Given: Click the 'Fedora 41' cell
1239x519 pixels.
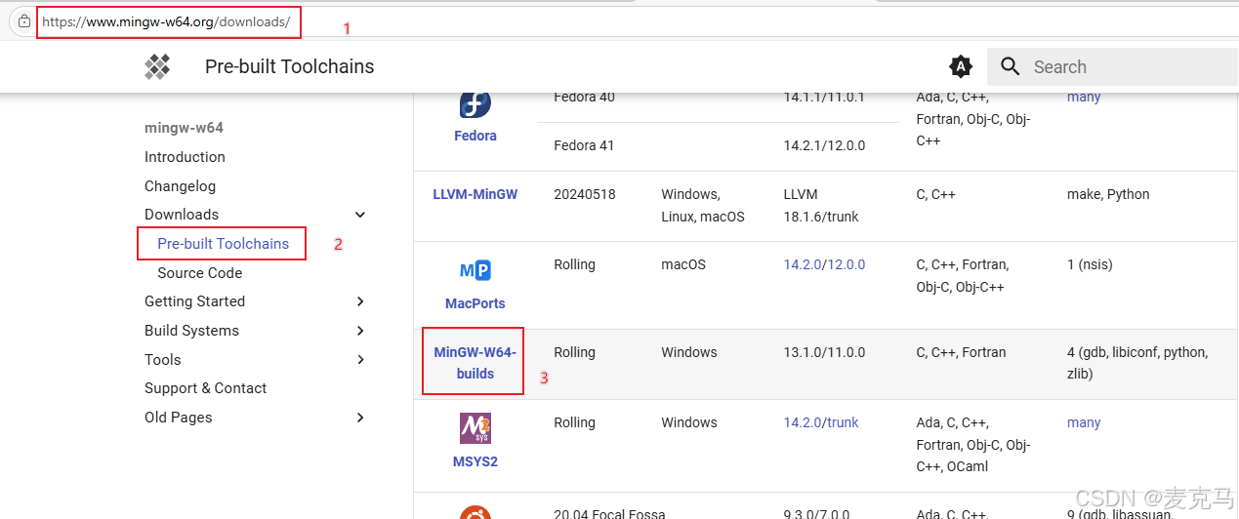Looking at the screenshot, I should [584, 145].
